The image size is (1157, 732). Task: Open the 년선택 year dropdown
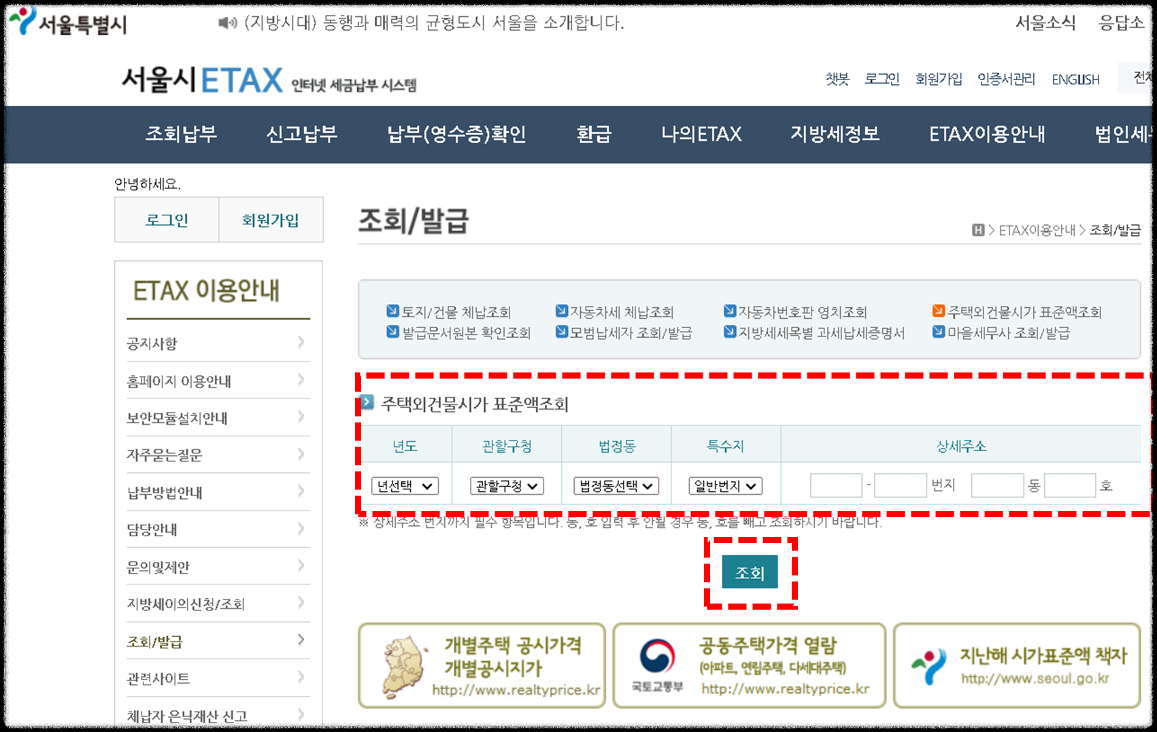pos(405,485)
